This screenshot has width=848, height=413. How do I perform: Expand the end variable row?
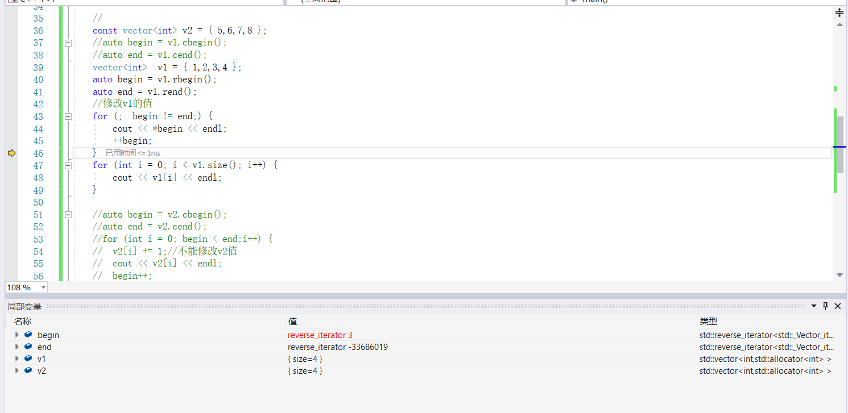(17, 347)
